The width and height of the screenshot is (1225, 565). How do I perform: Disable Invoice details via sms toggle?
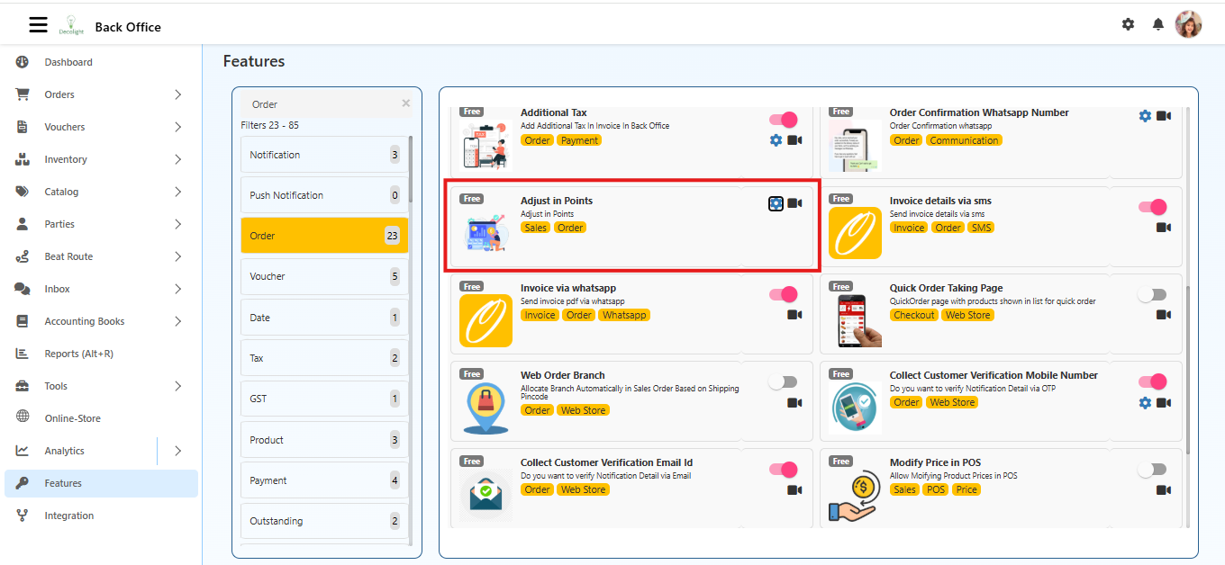tap(1152, 208)
